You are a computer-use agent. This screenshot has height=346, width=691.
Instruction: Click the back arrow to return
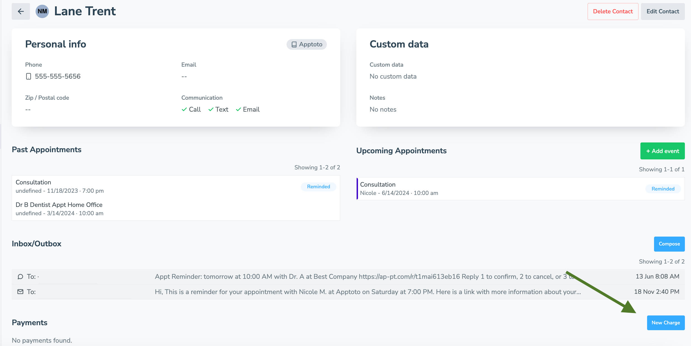click(21, 11)
